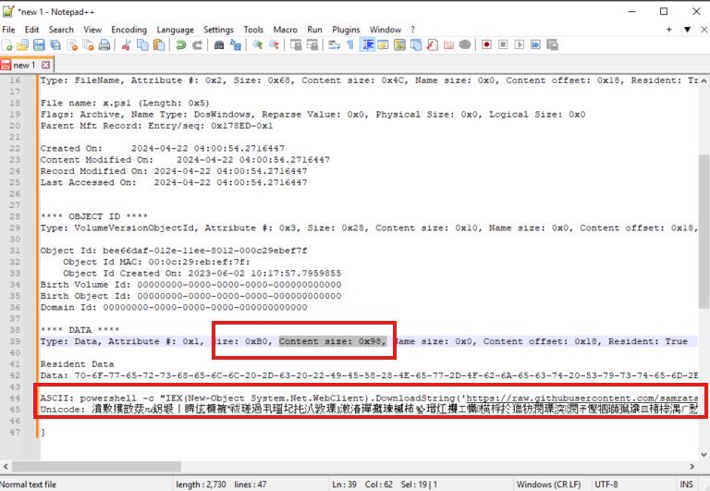Open the ? help menu
This screenshot has width=710, height=491.
(413, 30)
